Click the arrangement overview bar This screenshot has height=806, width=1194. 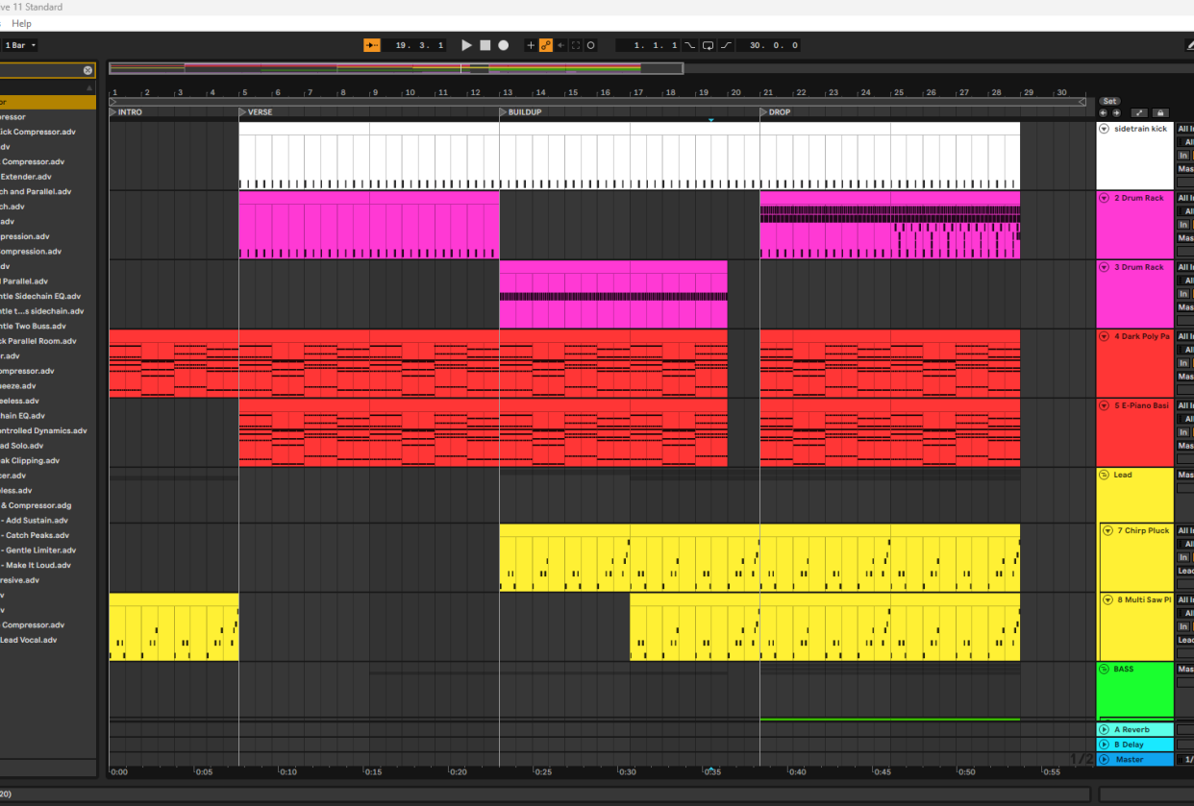coord(396,68)
